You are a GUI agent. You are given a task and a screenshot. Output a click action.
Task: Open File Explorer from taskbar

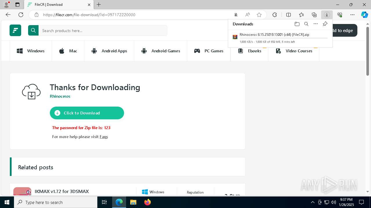(133, 202)
